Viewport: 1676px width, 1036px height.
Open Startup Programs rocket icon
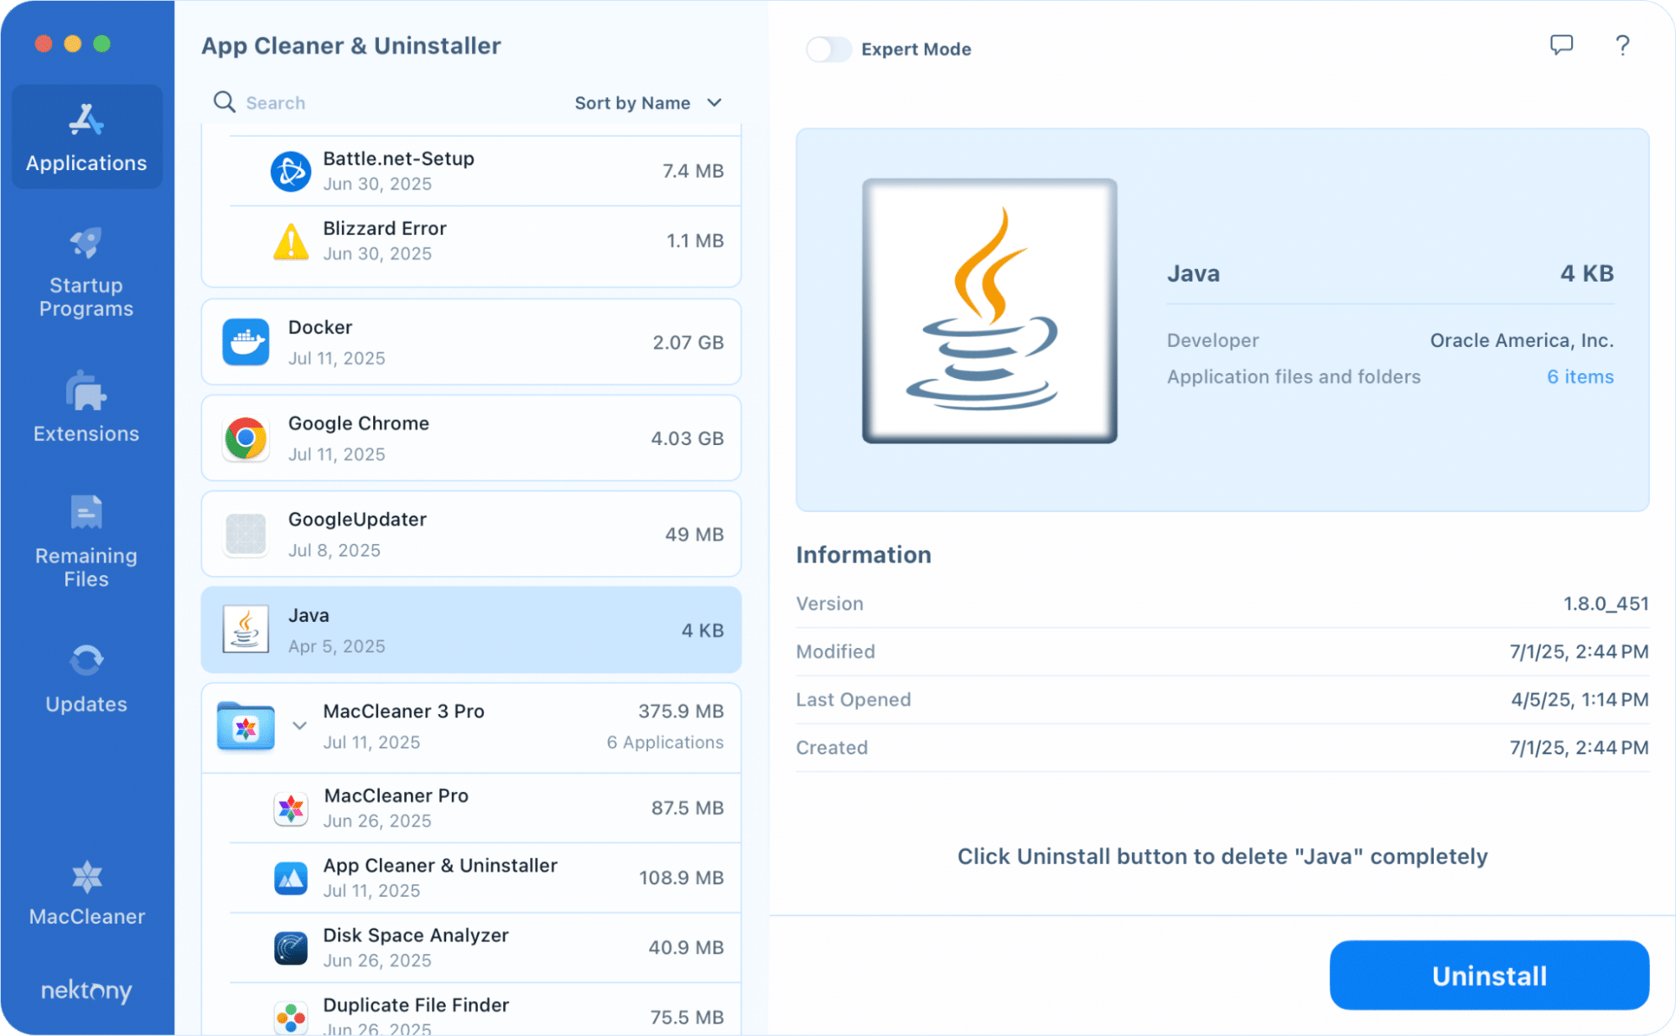[86, 244]
